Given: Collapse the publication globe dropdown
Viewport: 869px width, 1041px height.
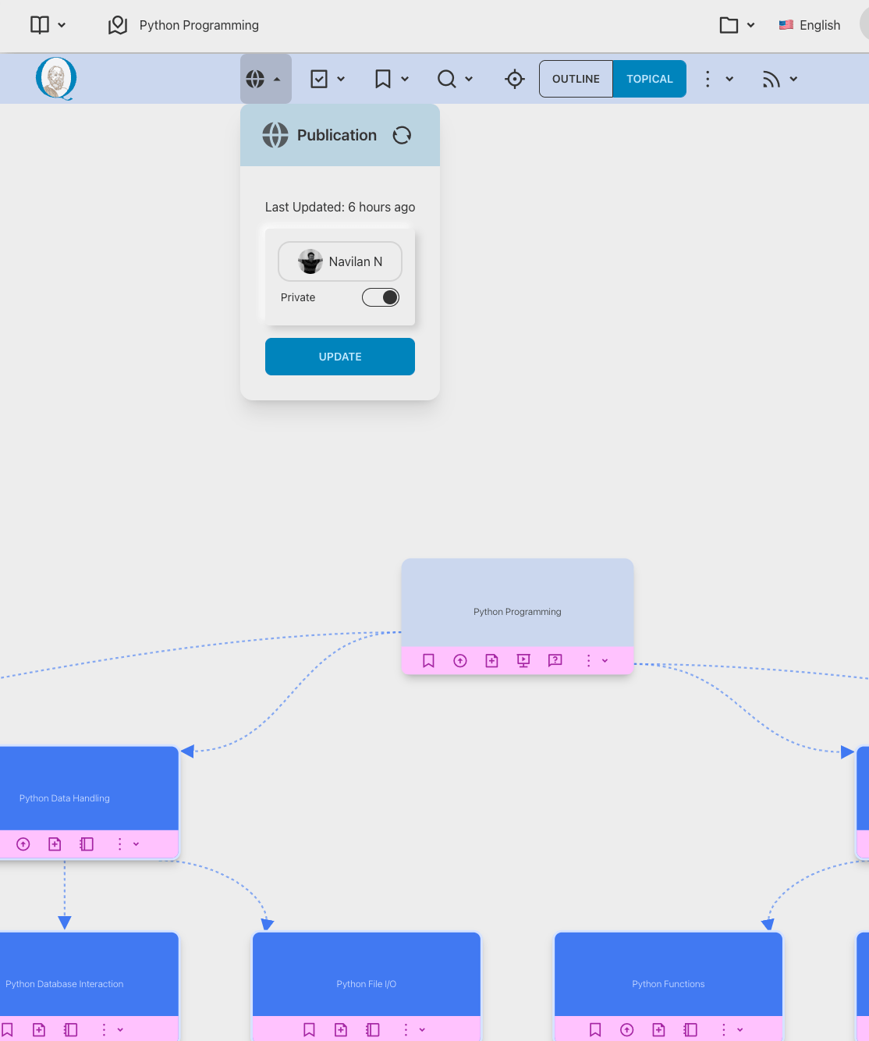Looking at the screenshot, I should click(x=265, y=79).
